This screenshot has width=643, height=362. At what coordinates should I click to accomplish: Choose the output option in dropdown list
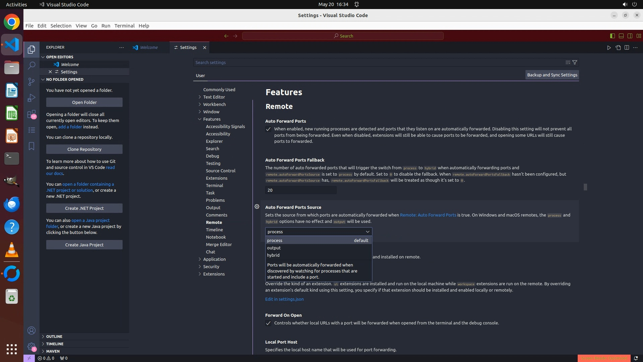[274, 248]
